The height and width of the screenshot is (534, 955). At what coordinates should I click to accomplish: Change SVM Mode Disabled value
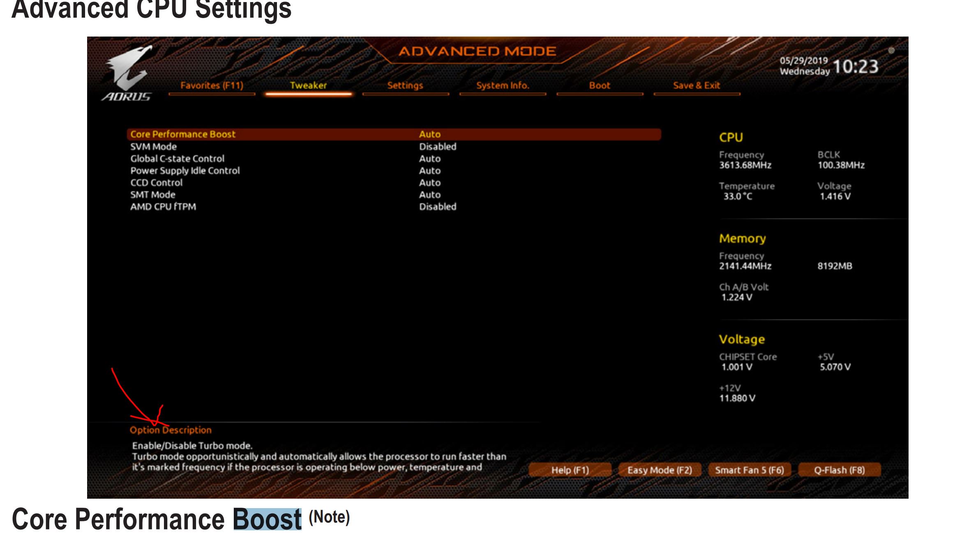[437, 147]
